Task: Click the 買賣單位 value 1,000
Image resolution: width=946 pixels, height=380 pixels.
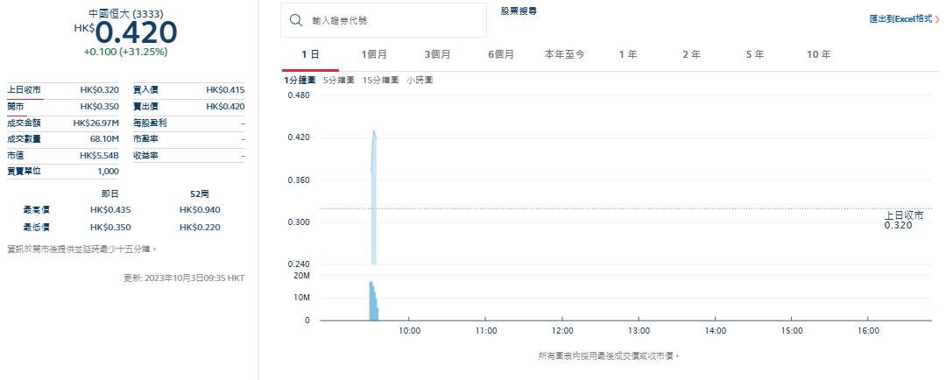Action: click(x=108, y=172)
